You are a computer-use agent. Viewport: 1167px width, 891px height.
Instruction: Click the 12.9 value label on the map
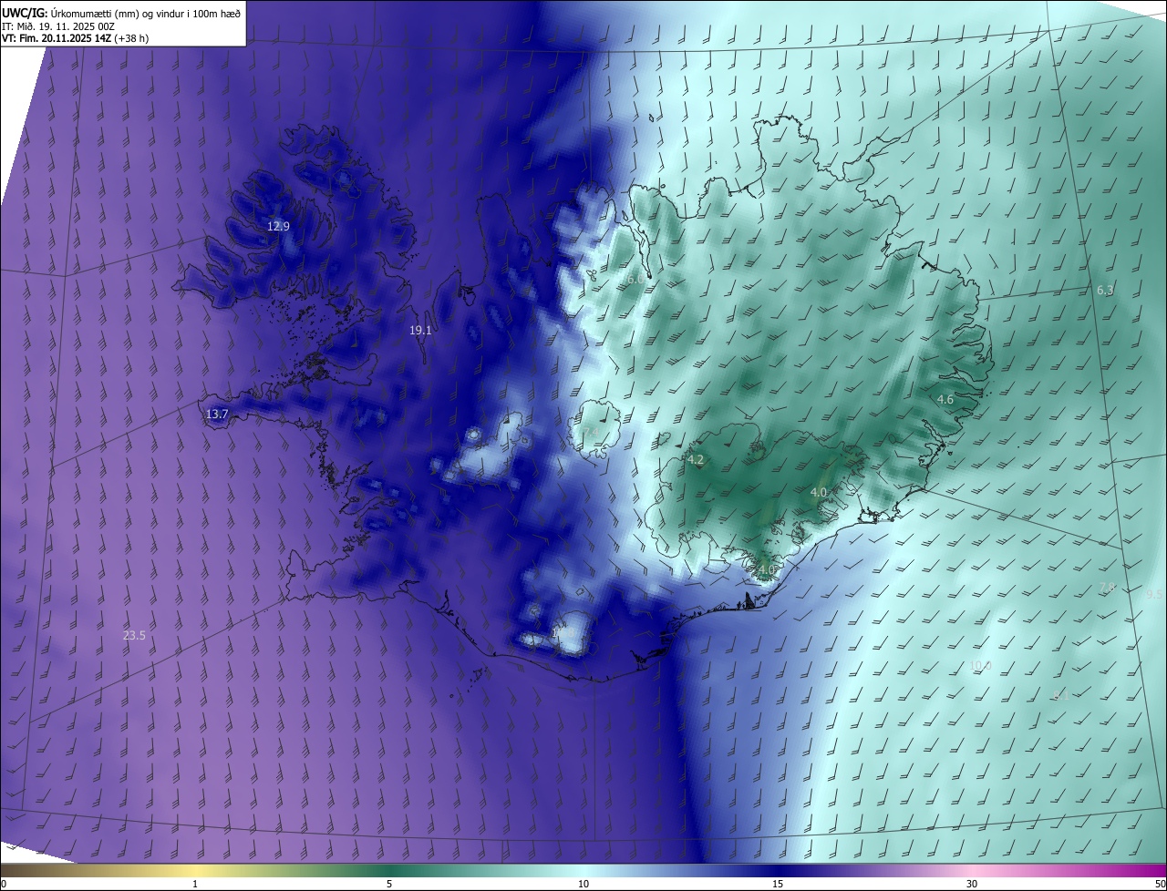coord(278,226)
